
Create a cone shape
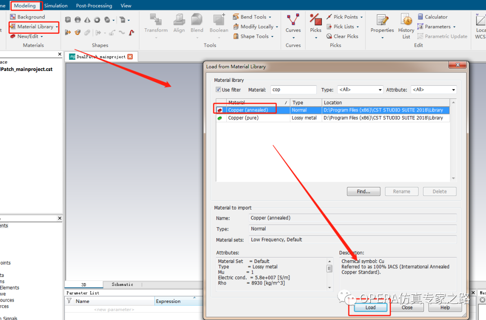point(87,20)
